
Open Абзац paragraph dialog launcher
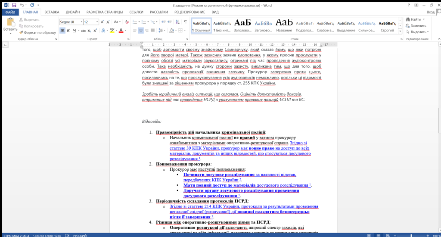coord(187,39)
